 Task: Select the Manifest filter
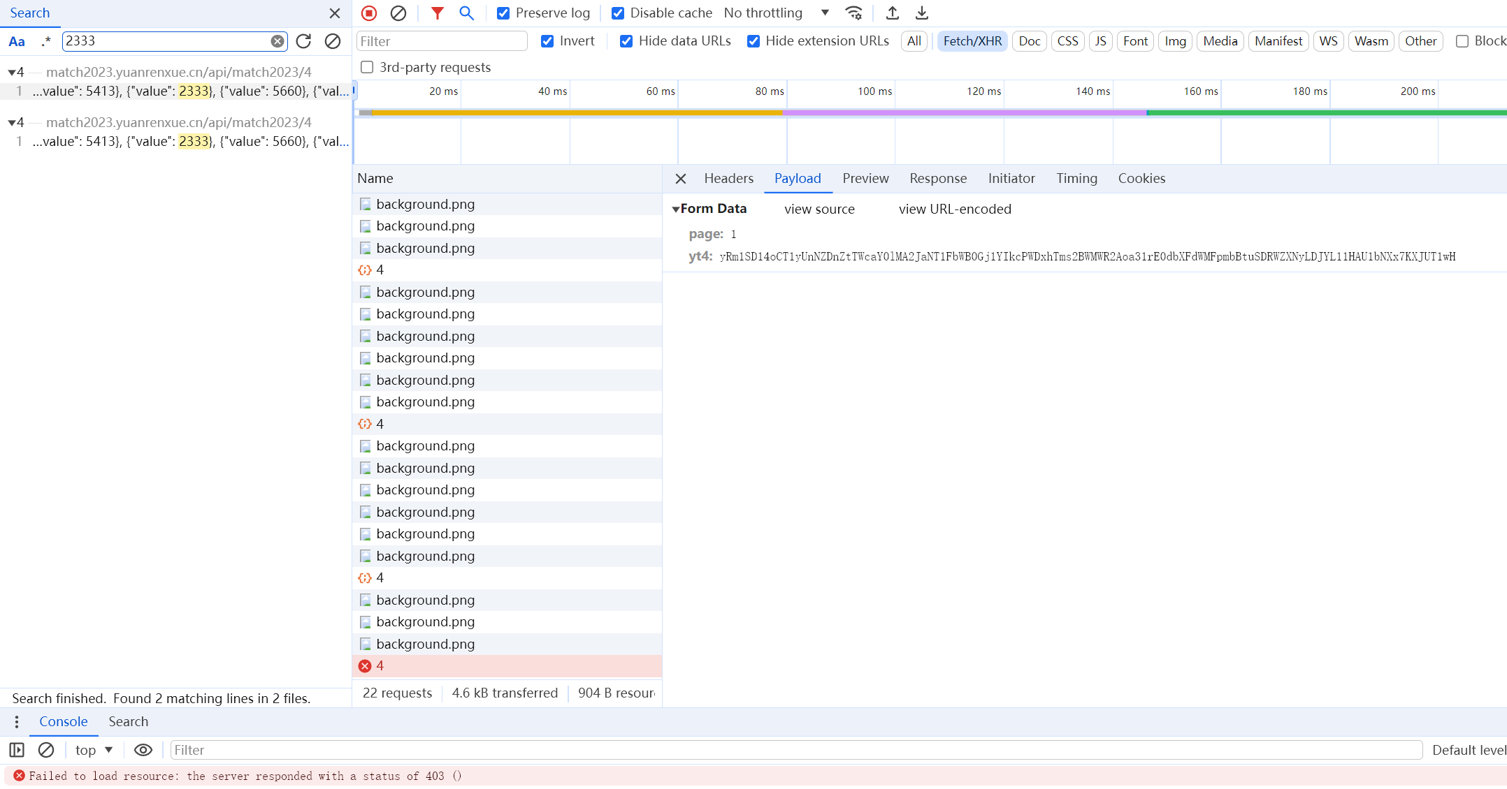click(x=1278, y=41)
